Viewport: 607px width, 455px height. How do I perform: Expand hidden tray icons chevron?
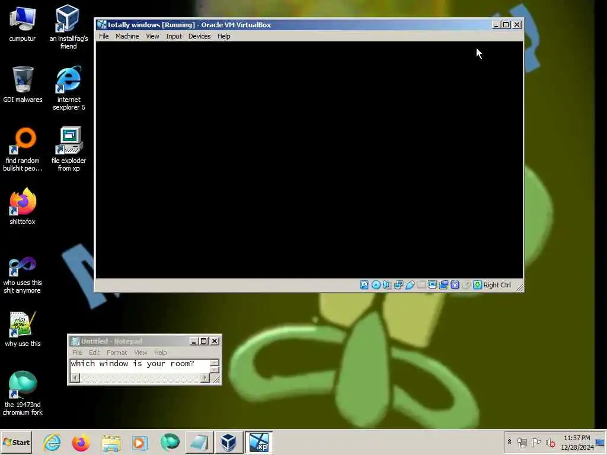tap(509, 442)
